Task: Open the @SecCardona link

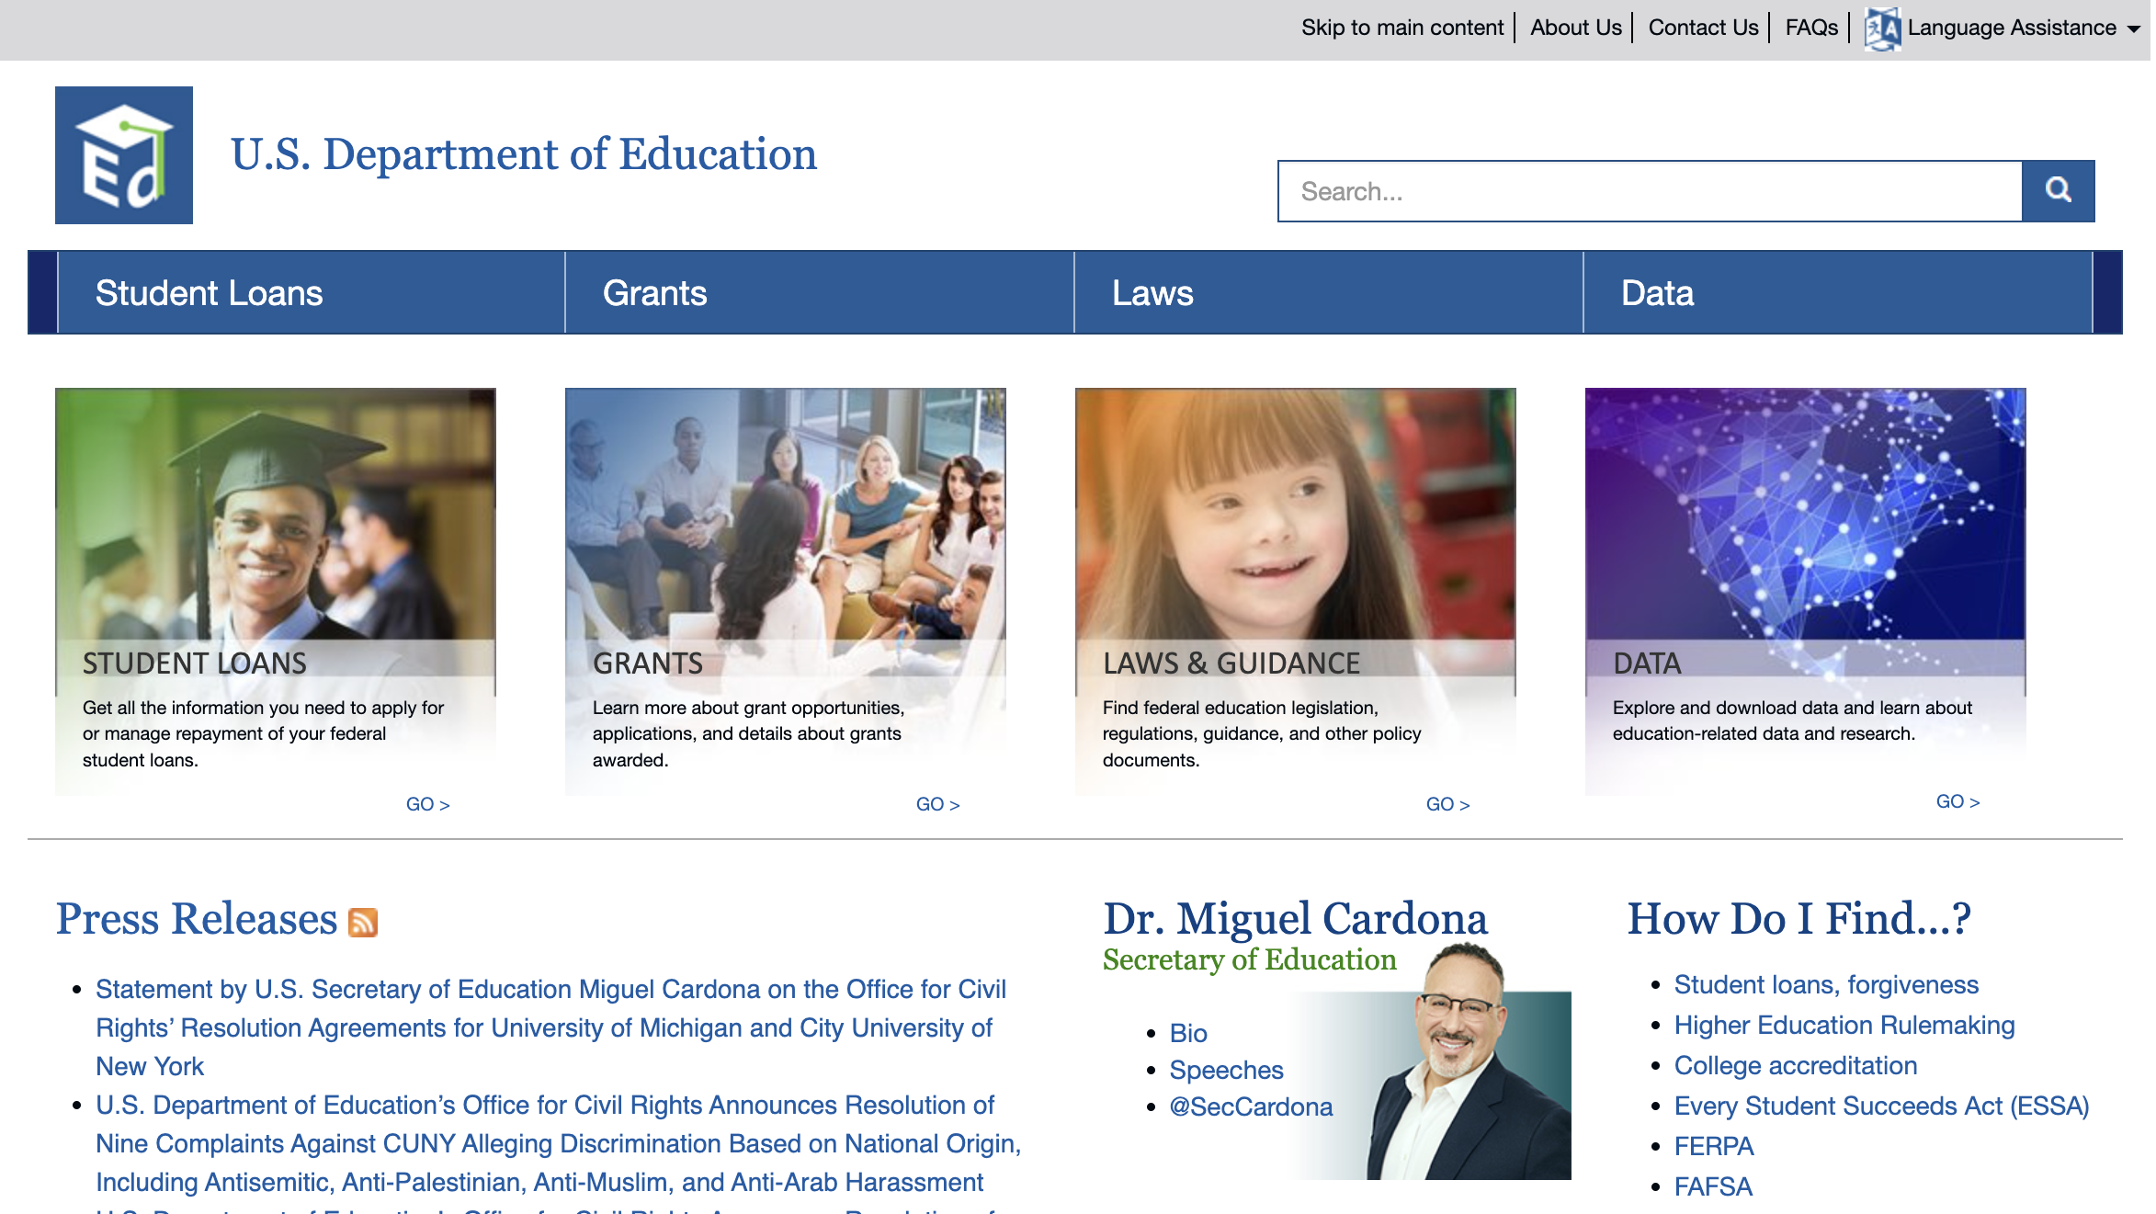Action: (x=1251, y=1106)
